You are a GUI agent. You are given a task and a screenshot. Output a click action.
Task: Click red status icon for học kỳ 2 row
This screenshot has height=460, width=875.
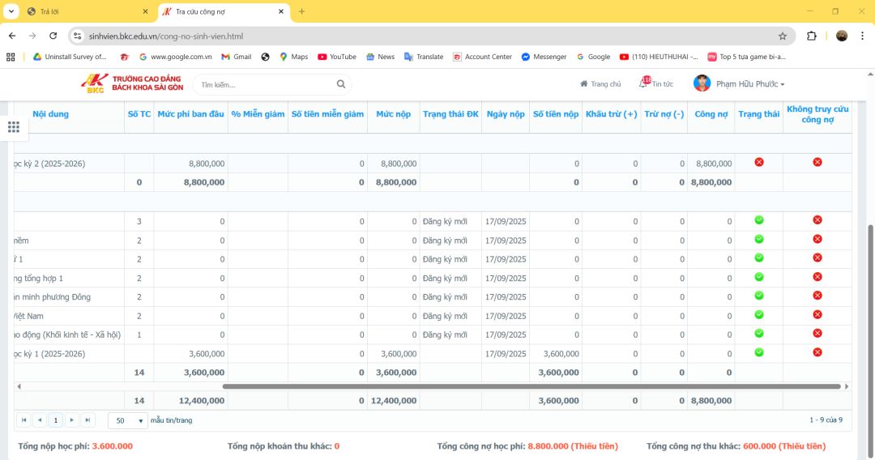(x=759, y=163)
